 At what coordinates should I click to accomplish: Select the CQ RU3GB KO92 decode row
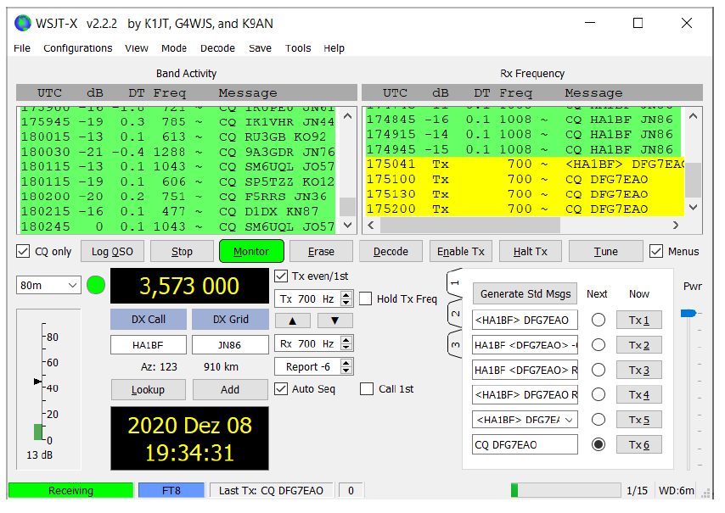coord(178,137)
